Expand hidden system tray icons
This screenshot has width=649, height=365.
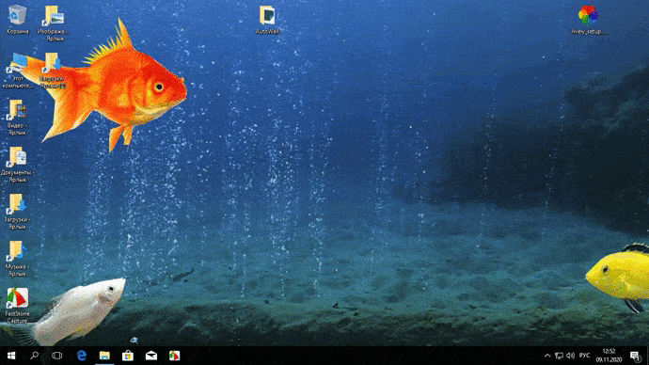coord(547,356)
